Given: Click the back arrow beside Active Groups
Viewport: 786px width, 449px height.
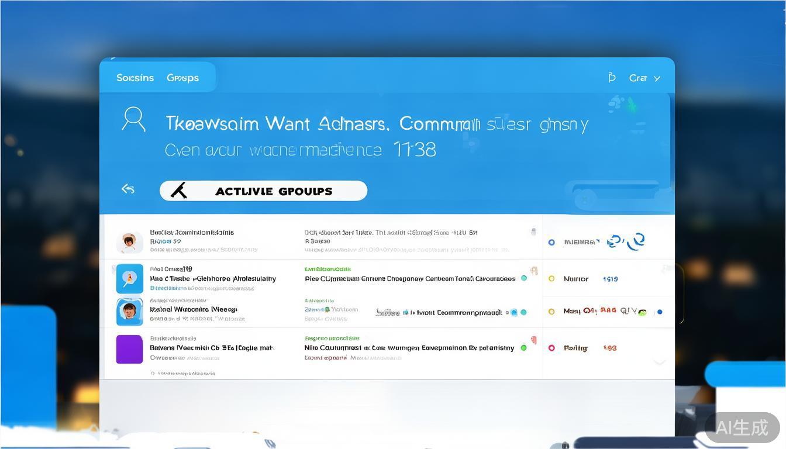Looking at the screenshot, I should coord(128,189).
